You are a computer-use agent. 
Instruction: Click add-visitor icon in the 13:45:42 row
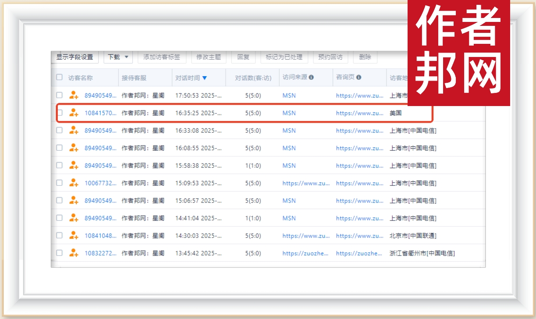point(74,253)
